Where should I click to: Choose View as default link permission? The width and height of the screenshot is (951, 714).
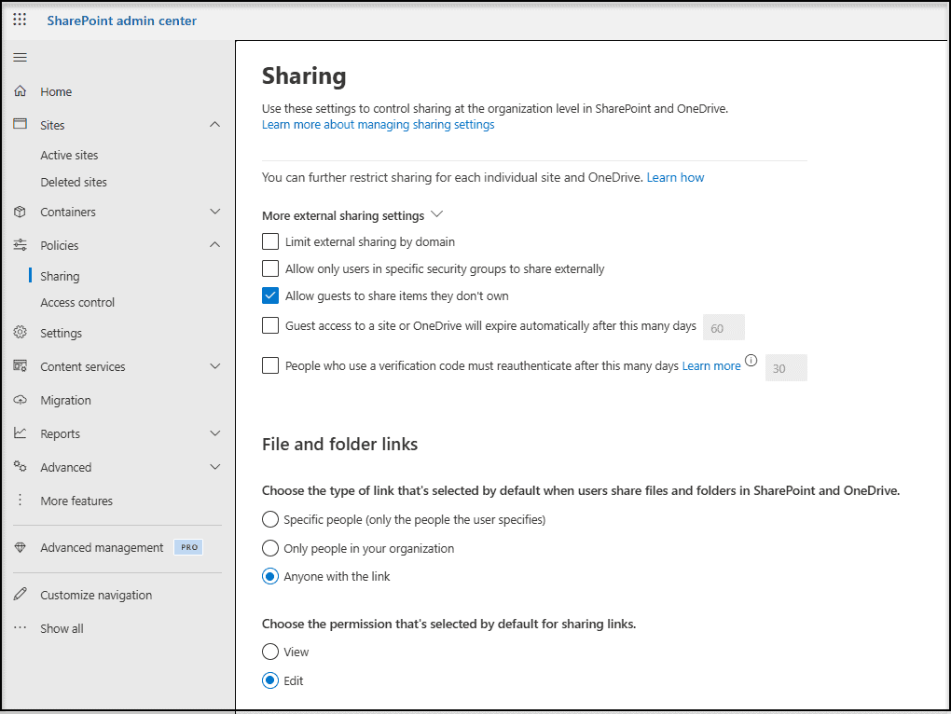click(270, 652)
